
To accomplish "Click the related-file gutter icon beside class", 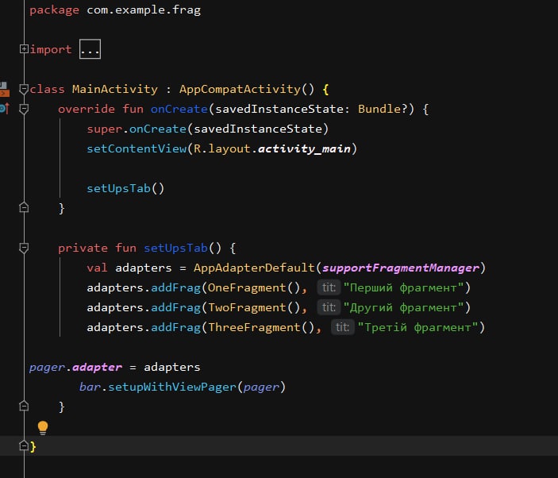I will click(4, 90).
